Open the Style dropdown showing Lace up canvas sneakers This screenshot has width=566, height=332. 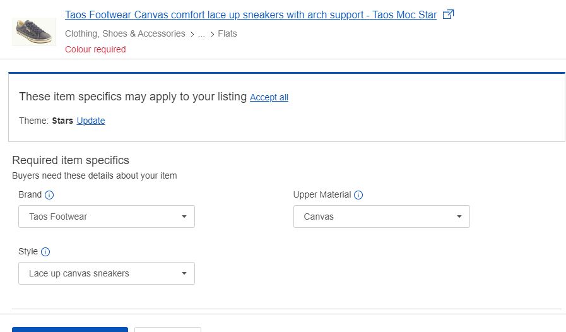(x=107, y=273)
